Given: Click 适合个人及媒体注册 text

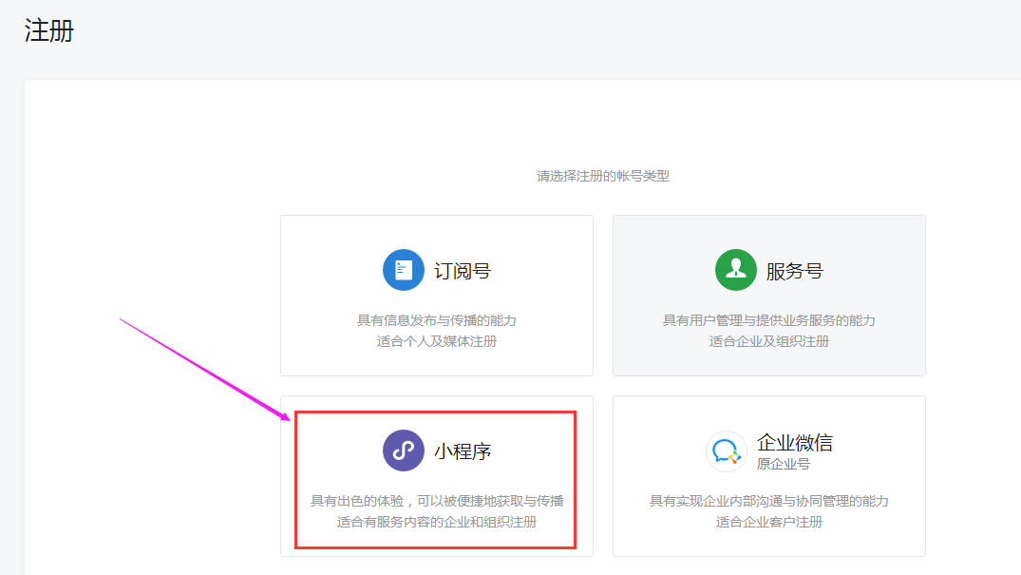Looking at the screenshot, I should (x=436, y=341).
